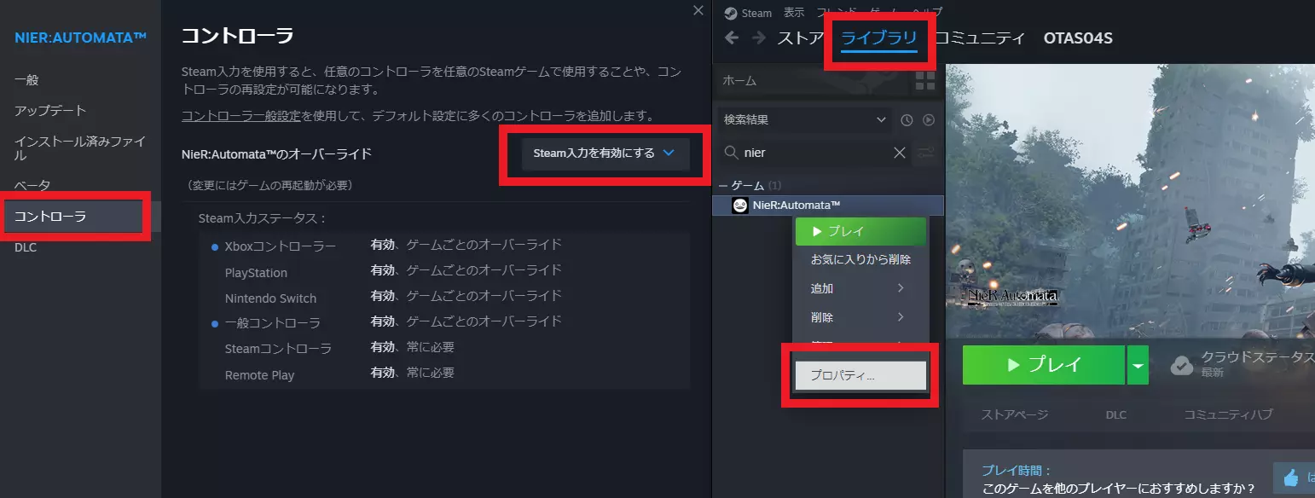Click the library search field containing nier
1315x498 pixels.
click(814, 153)
